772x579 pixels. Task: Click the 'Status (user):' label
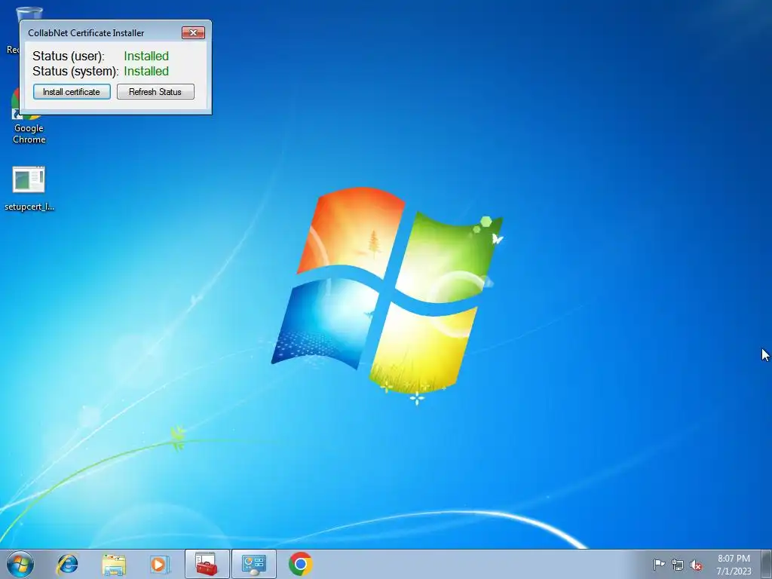click(69, 56)
